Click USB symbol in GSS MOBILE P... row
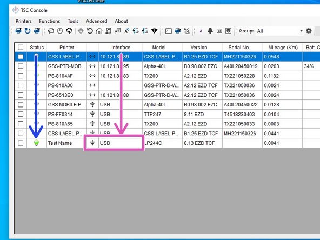 92,104
